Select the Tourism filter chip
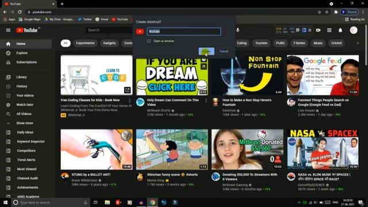 click(x=261, y=43)
